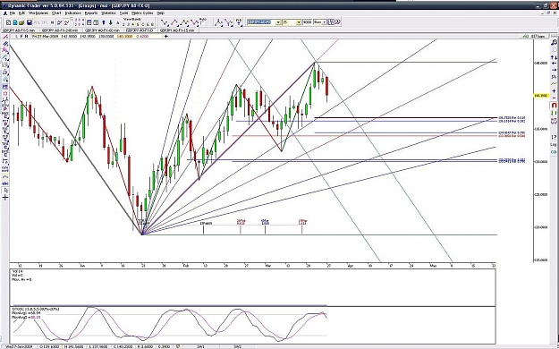Click the wave line icon in right toolbar
This screenshot has height=349, width=559.
pos(554,83)
